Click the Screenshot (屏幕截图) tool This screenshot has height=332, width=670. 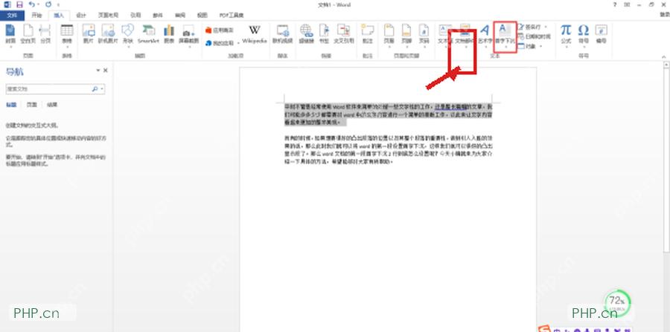[188, 34]
